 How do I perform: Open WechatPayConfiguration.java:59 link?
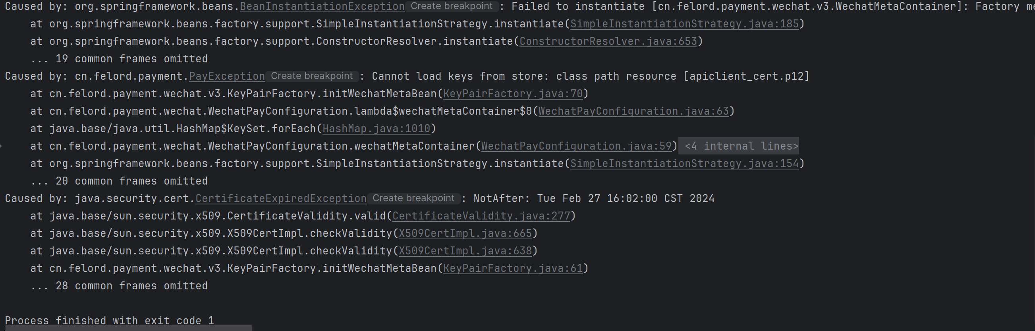[x=576, y=146]
